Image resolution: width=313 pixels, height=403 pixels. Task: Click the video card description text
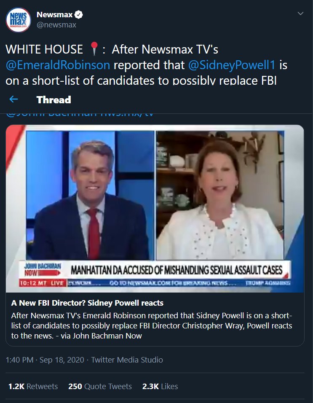click(152, 325)
